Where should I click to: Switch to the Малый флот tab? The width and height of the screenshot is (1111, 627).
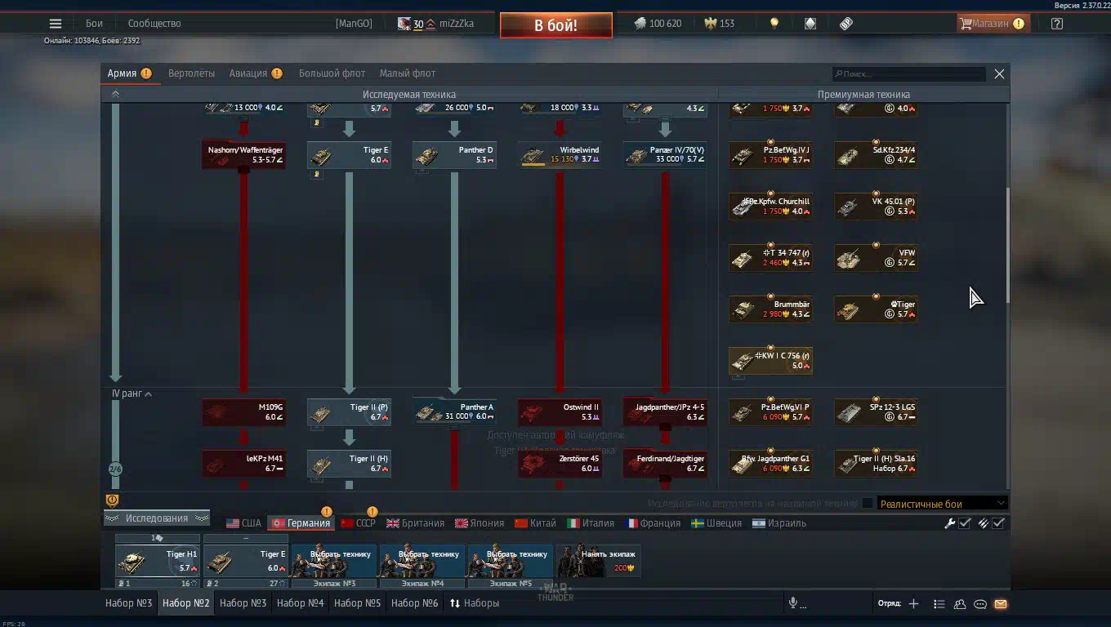(408, 73)
